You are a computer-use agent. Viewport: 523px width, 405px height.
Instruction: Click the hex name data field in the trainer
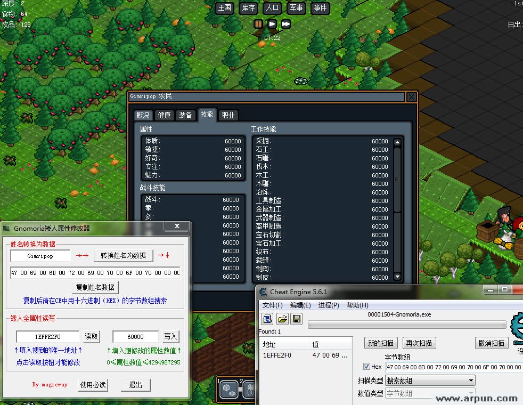pos(95,272)
